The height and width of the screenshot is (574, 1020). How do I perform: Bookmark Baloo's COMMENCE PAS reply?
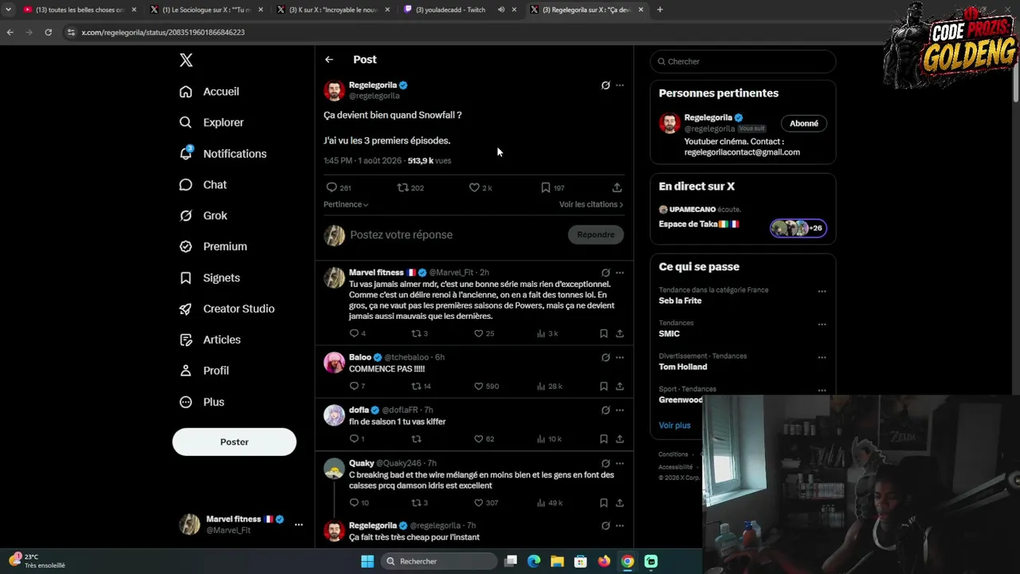click(x=603, y=386)
